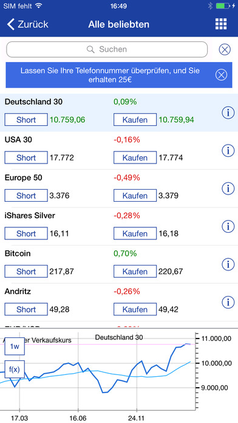Short Deutschland 30
This screenshot has height=423, width=238.
coord(26,120)
